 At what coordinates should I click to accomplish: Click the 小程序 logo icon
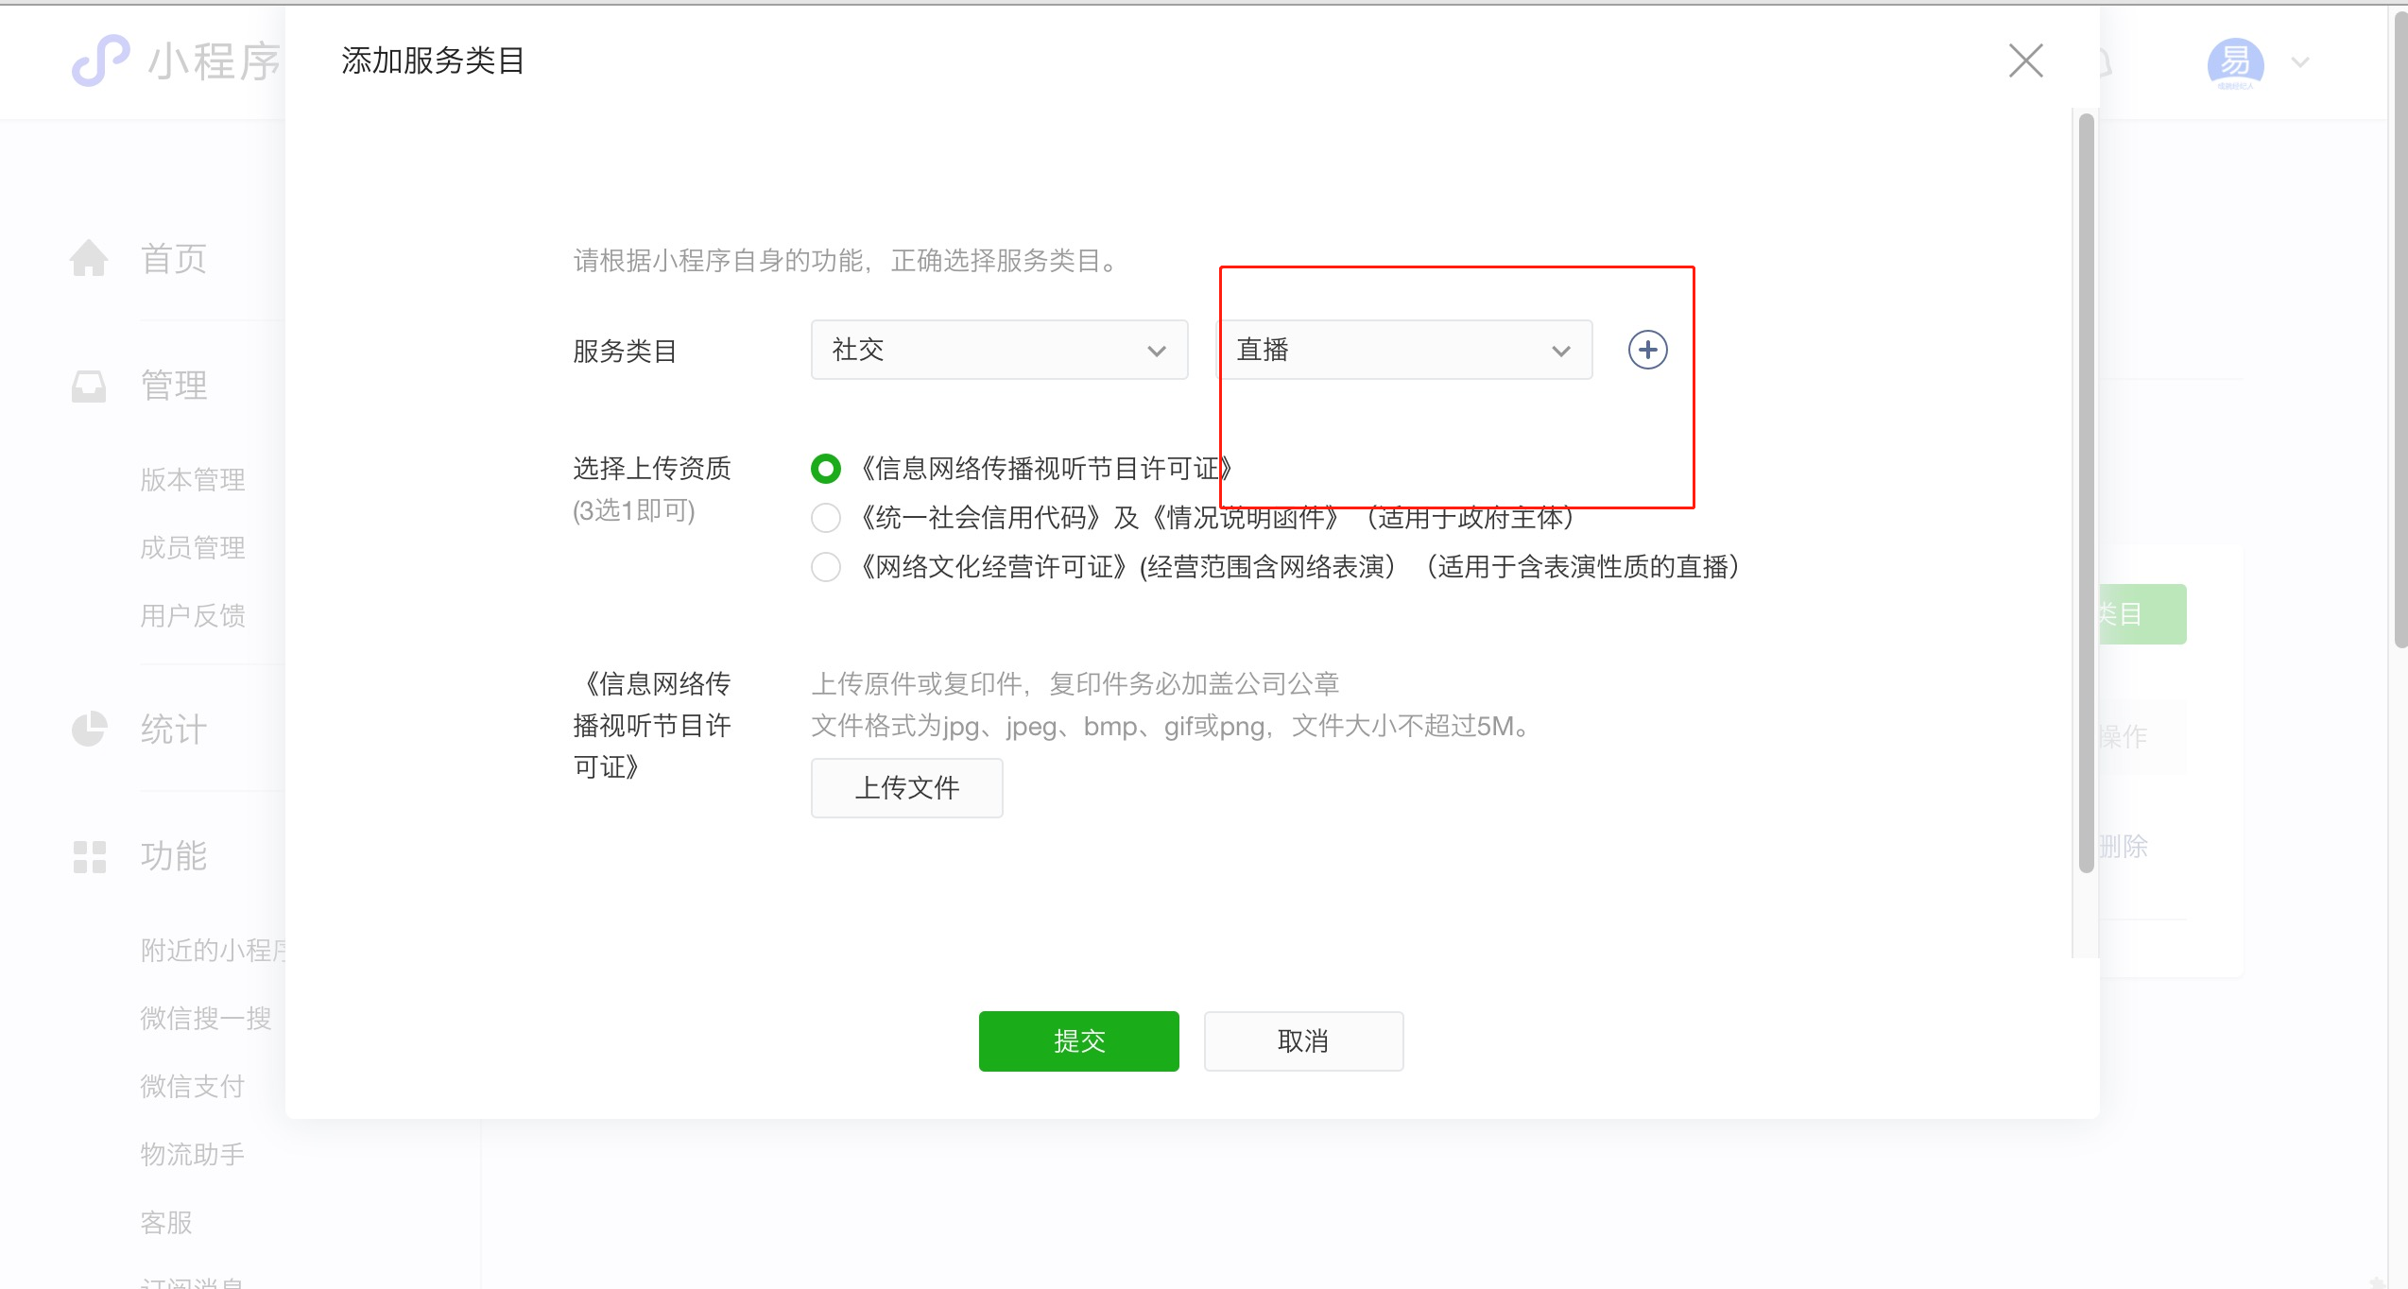[100, 60]
